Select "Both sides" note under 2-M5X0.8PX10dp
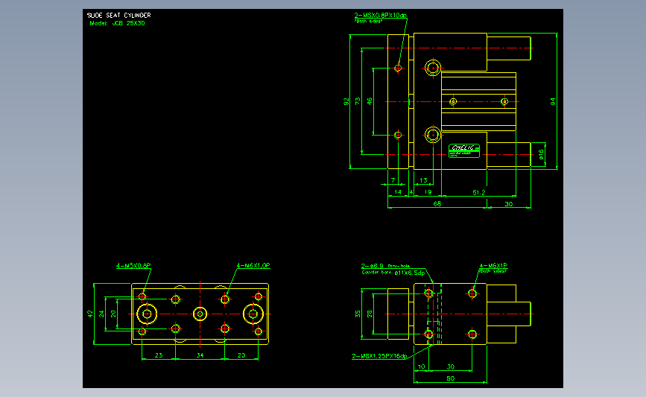The width and height of the screenshot is (646, 397). (x=368, y=21)
